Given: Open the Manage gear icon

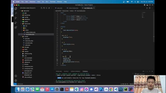Looking at the screenshot, I should pos(16,81).
